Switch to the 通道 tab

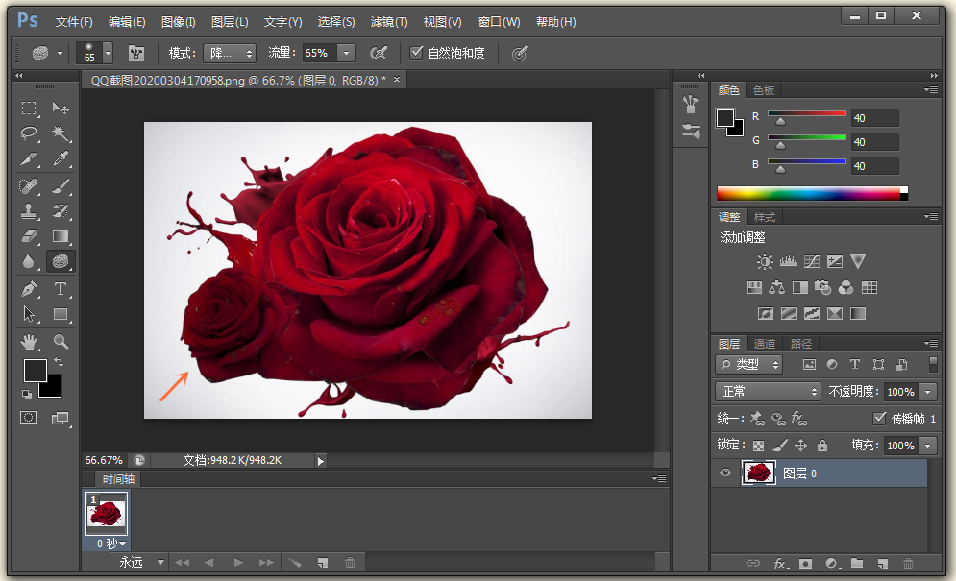pyautogui.click(x=765, y=344)
